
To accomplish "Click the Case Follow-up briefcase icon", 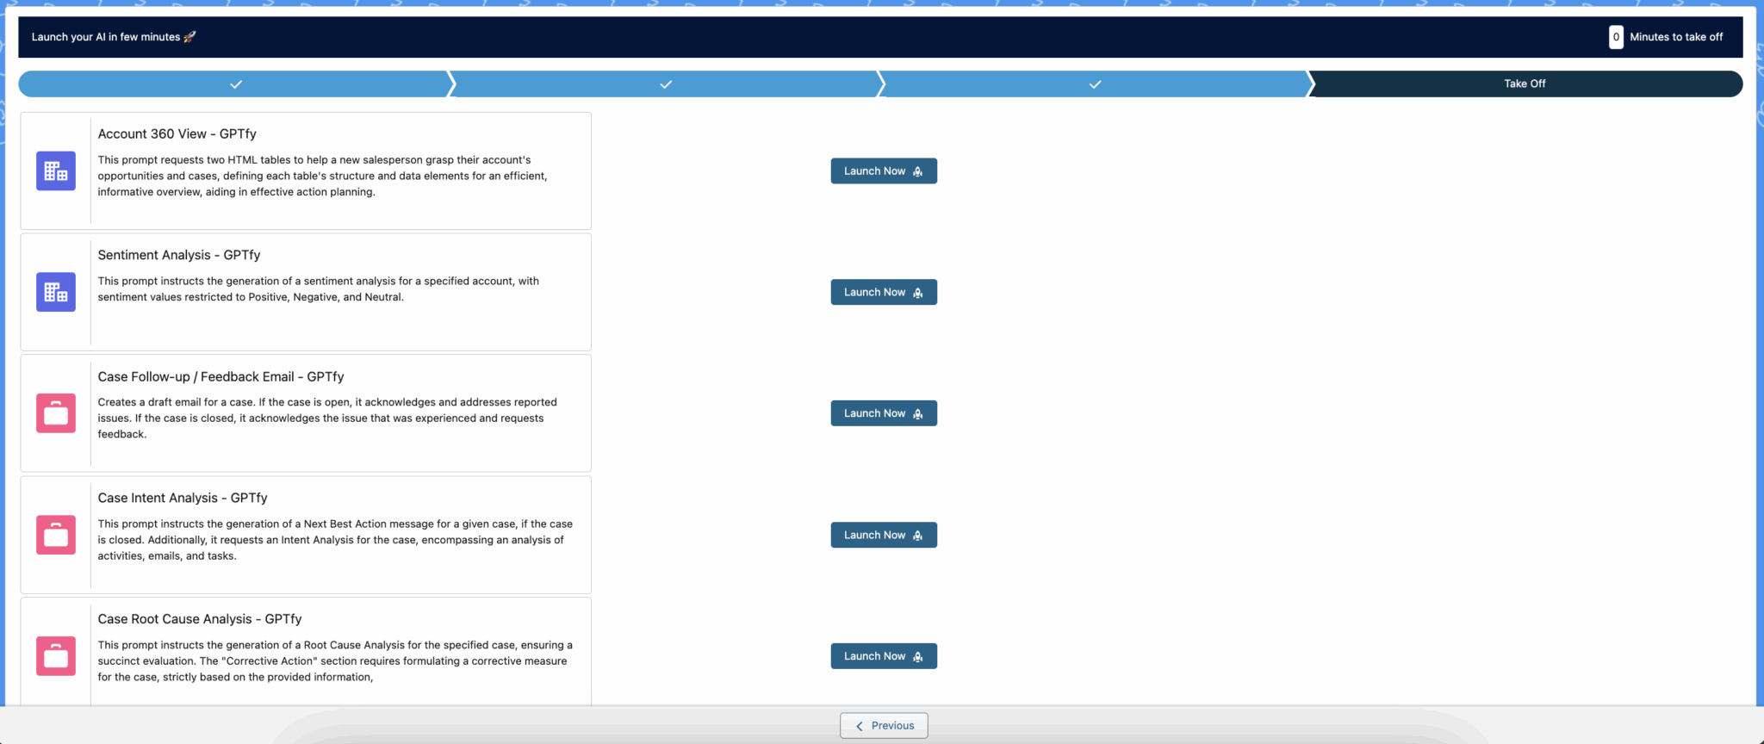I will pyautogui.click(x=56, y=413).
